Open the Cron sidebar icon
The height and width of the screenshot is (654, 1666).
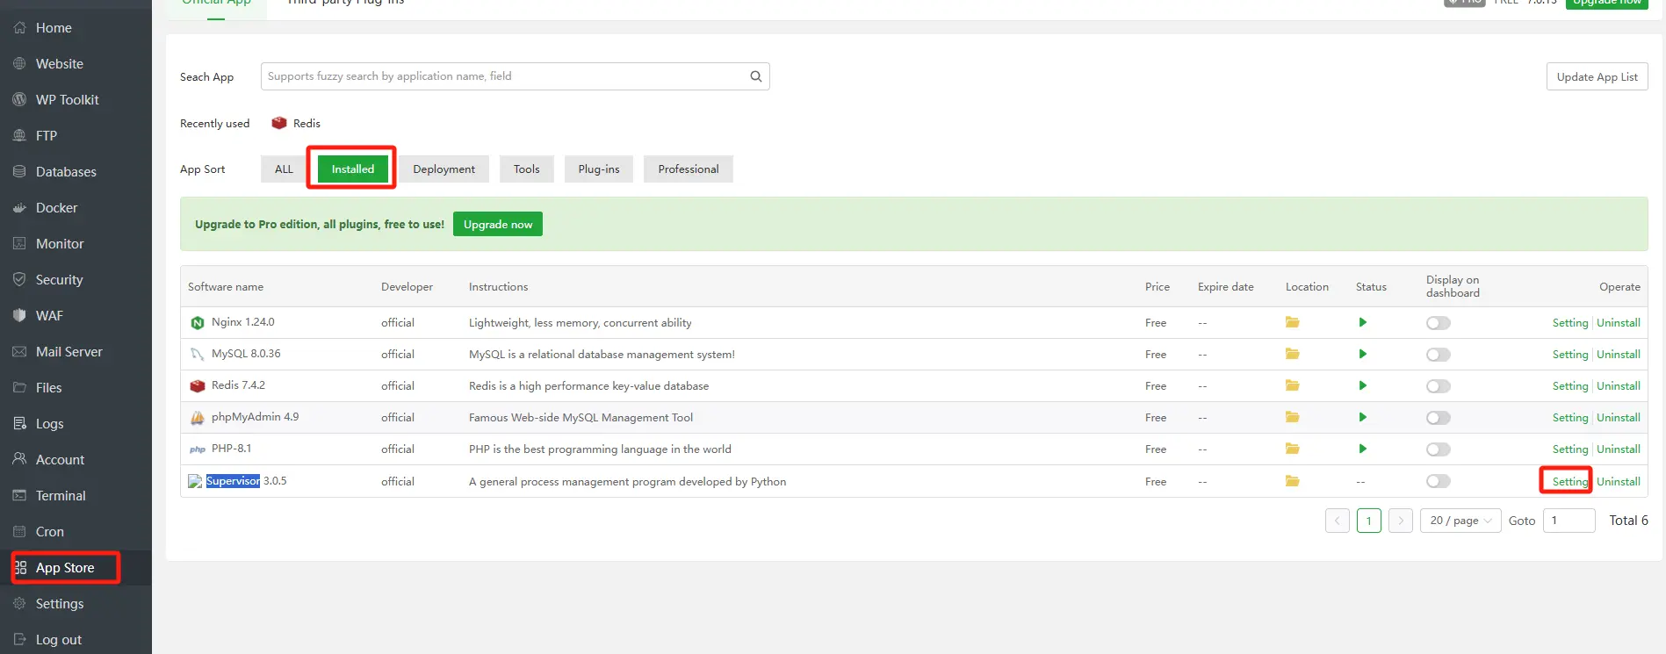19,532
